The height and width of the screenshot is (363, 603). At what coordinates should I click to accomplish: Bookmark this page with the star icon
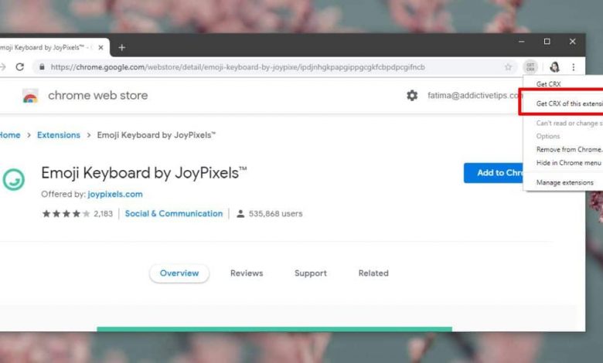click(x=508, y=67)
